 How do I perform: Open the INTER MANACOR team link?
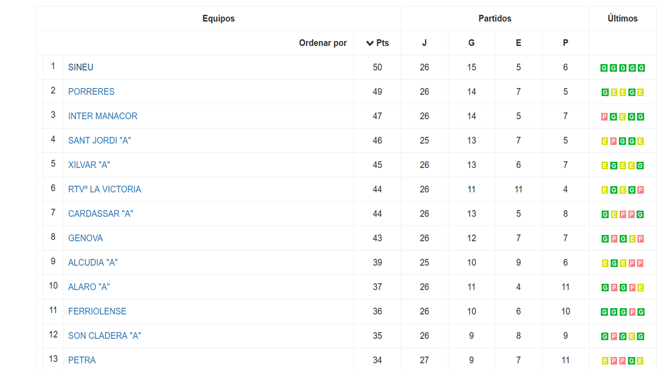coord(103,116)
